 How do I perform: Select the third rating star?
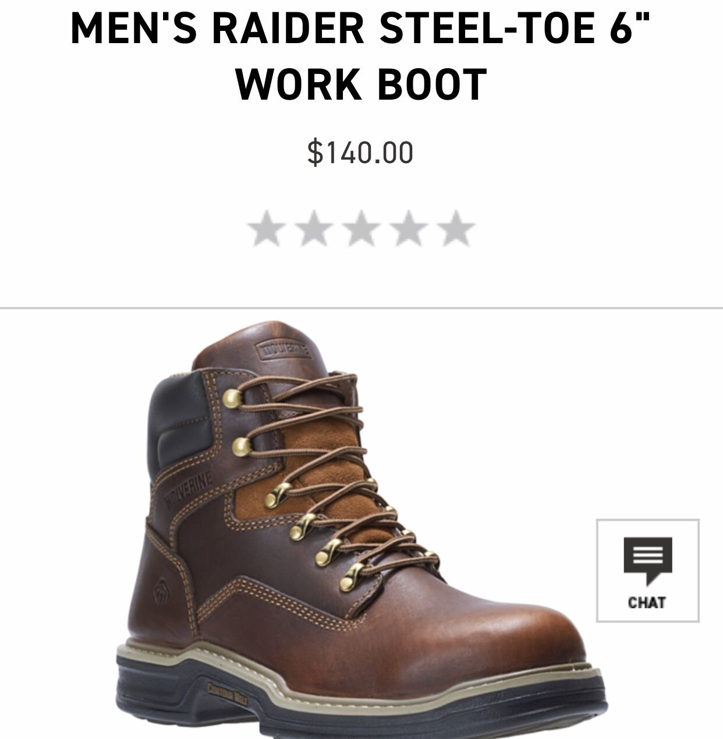click(361, 228)
